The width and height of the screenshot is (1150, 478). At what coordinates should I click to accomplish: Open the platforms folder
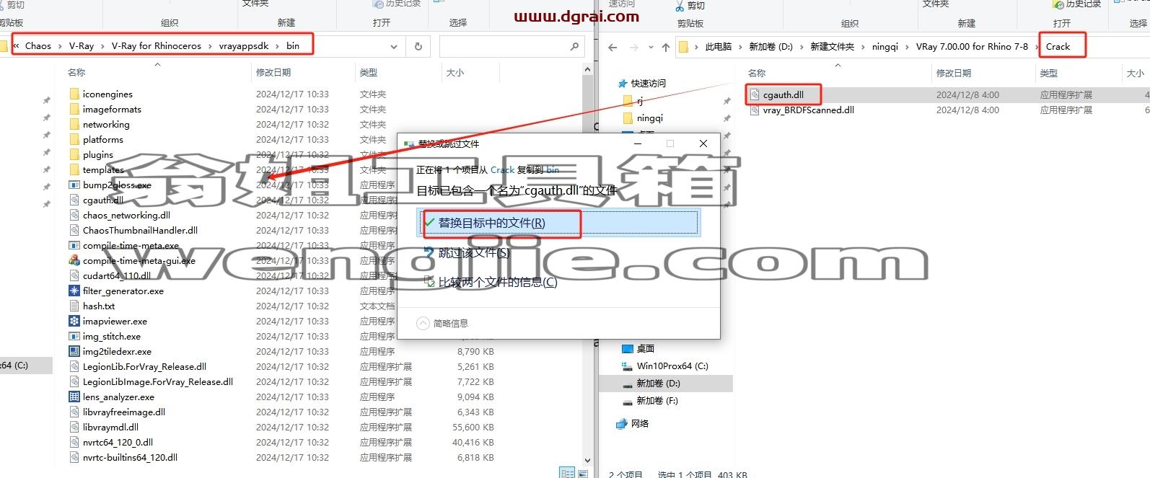(102, 139)
